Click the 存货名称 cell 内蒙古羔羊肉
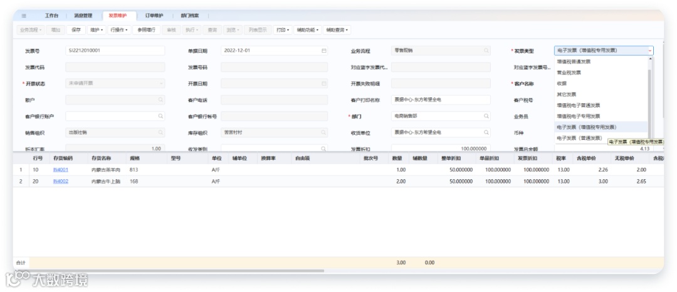This screenshot has width=677, height=292. point(106,170)
